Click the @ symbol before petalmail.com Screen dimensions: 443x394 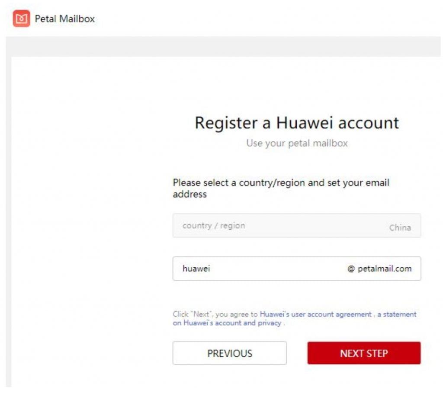(351, 269)
